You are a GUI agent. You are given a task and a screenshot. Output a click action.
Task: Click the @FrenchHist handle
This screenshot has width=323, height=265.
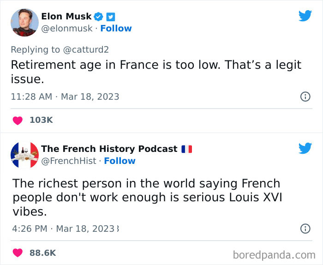click(x=69, y=161)
